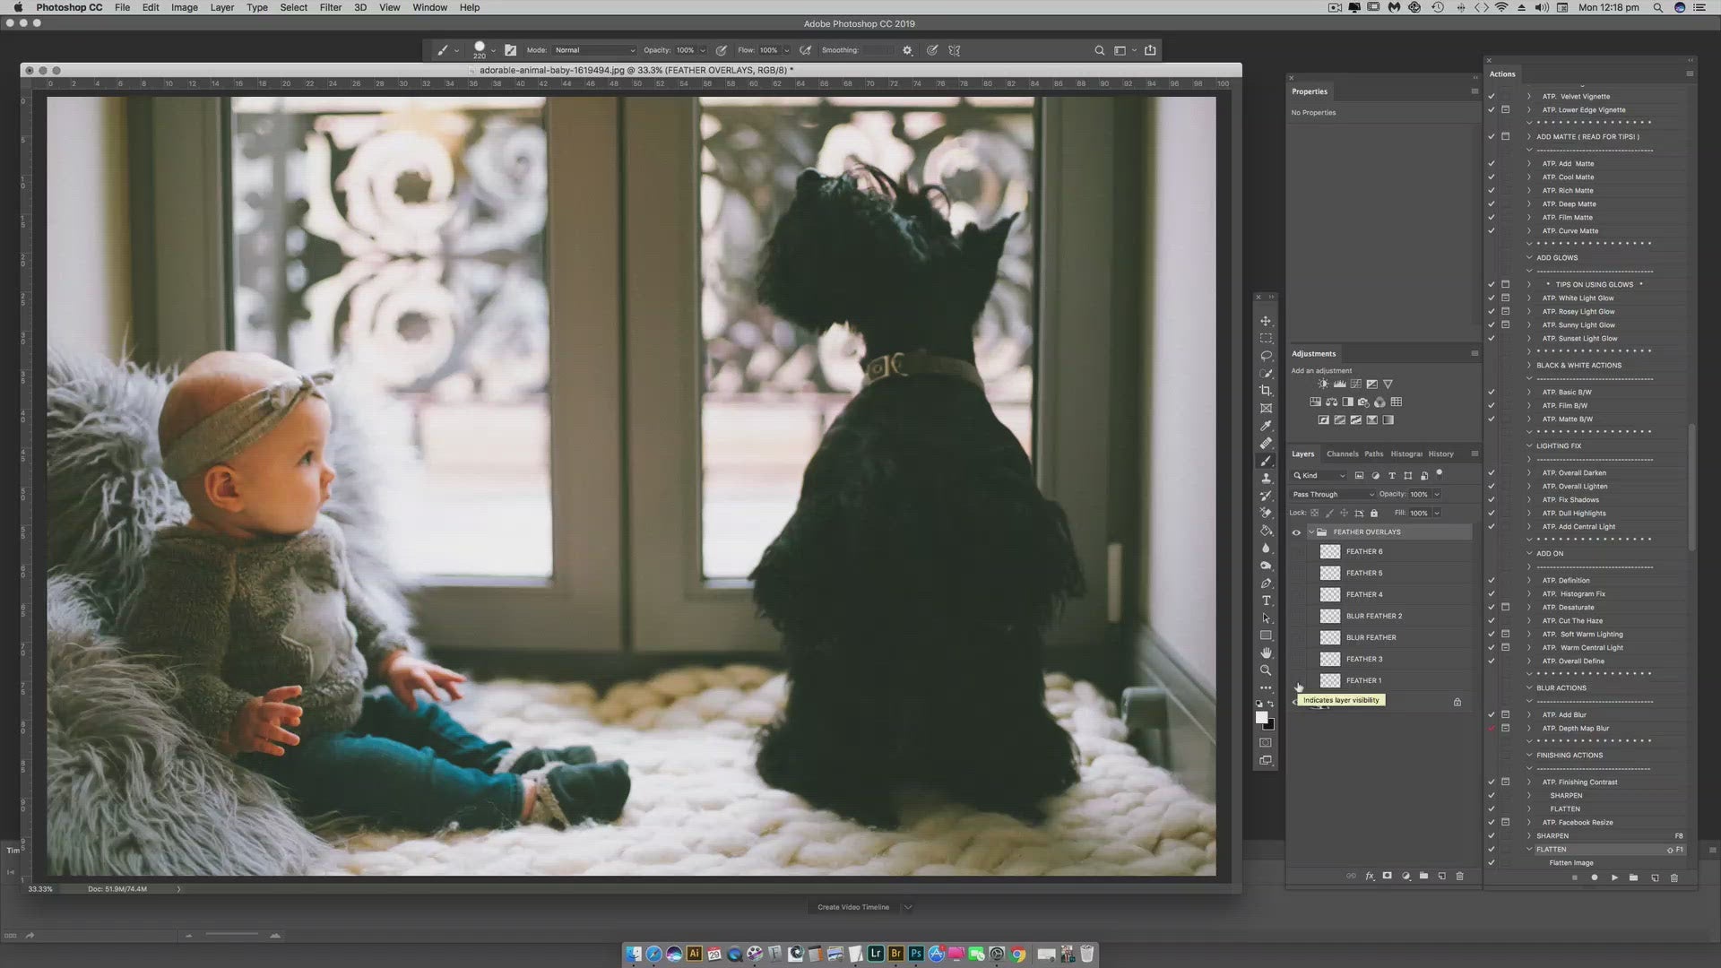Image resolution: width=1721 pixels, height=968 pixels.
Task: Click the Create Video Timeline button
Action: coord(853,907)
